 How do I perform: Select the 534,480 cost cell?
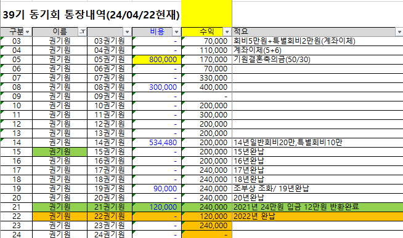point(157,143)
